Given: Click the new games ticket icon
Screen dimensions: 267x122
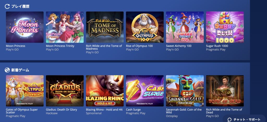Looking at the screenshot, I should pos(7,70).
